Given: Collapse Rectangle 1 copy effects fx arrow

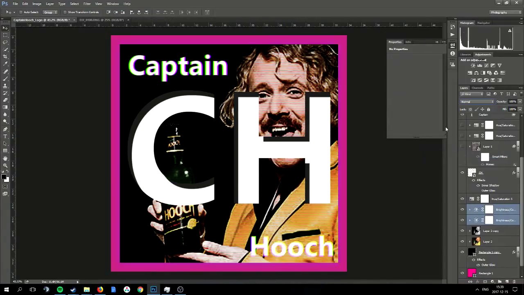Looking at the screenshot, I should click(519, 252).
